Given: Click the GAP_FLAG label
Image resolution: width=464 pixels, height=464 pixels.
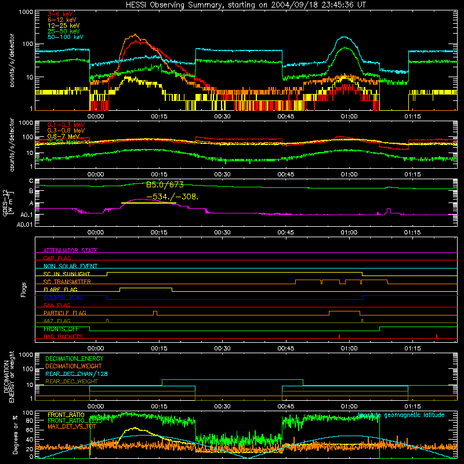Looking at the screenshot, I should pyautogui.click(x=57, y=258).
